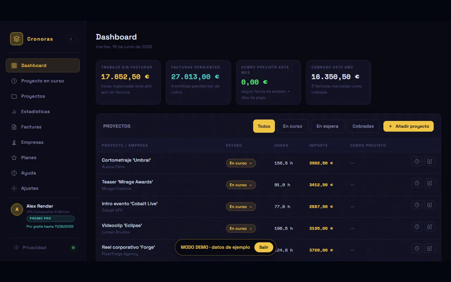Click the clock icon beside Proyecto en curso
Screen dimensions: 451x282
click(14, 81)
